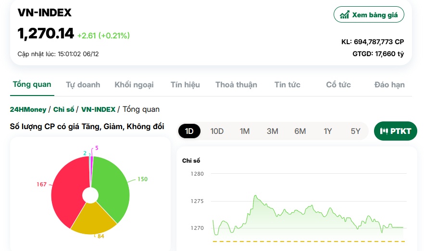
Task: Click the red pie slice labeled 167
Action: [68, 191]
